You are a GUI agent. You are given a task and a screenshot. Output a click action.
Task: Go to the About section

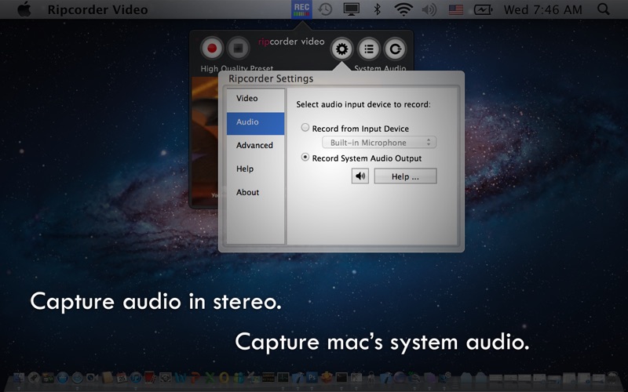[247, 192]
